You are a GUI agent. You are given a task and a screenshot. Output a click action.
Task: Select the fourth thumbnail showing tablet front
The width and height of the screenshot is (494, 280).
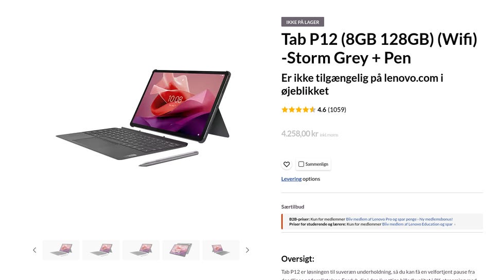tap(181, 250)
